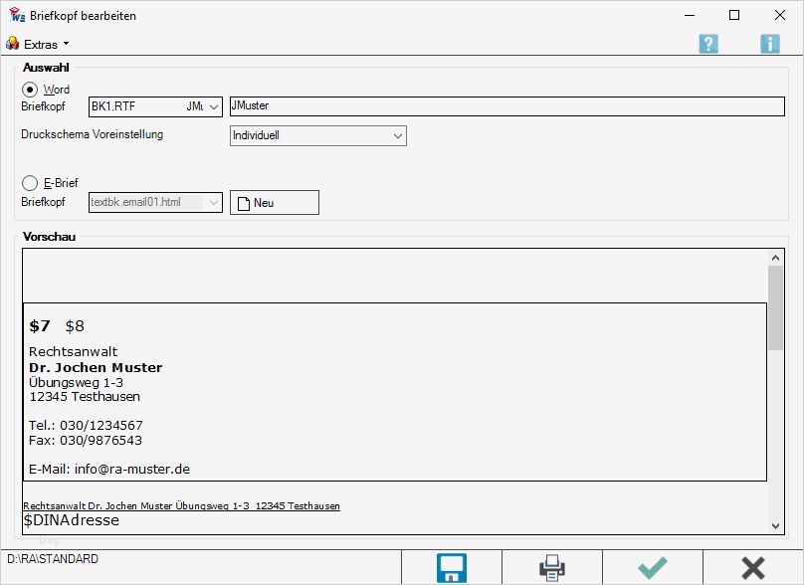Click the application icon in title bar
The height and width of the screenshot is (585, 804).
coord(16,15)
